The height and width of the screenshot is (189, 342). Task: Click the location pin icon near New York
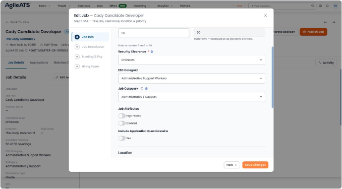[x=7, y=45]
